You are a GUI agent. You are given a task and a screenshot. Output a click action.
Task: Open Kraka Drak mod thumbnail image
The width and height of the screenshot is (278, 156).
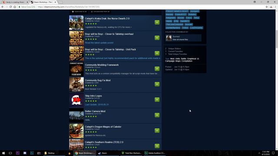click(x=76, y=23)
